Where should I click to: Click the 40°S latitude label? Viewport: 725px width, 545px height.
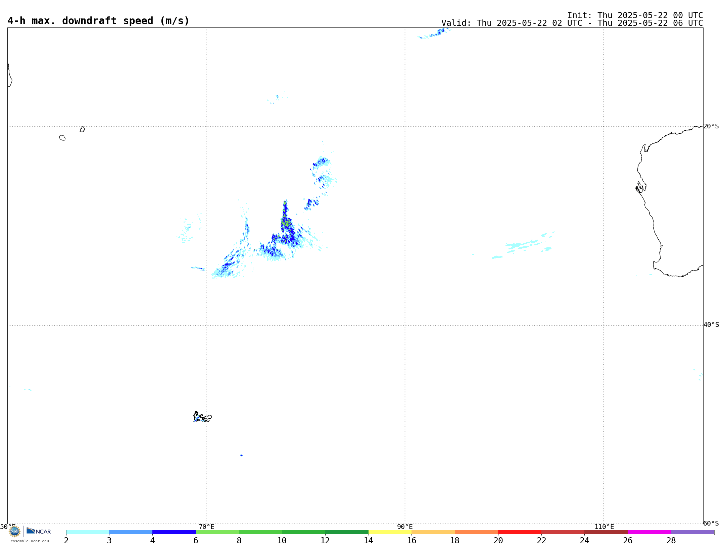pyautogui.click(x=711, y=325)
